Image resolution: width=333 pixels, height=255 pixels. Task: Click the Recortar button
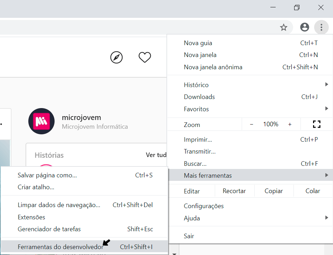click(234, 191)
